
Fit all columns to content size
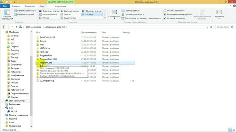(x=141, y=18)
